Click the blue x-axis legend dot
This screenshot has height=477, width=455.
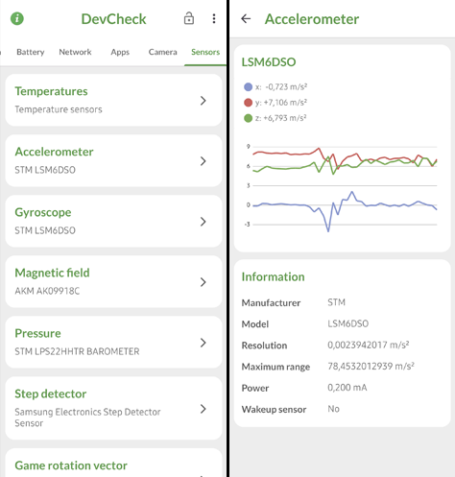point(248,86)
